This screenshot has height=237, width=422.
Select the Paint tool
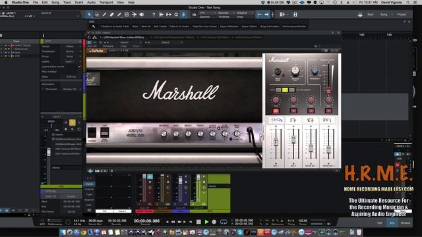(x=119, y=14)
